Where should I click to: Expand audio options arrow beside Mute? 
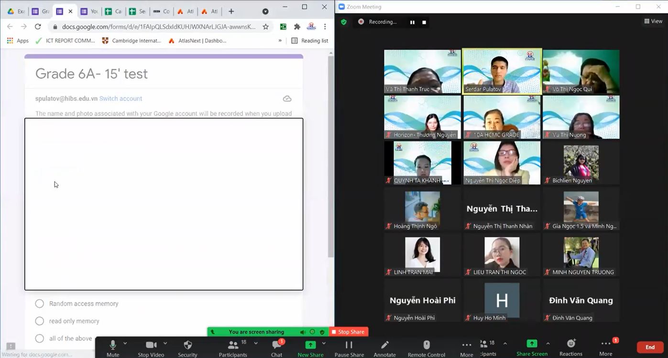[x=125, y=343]
